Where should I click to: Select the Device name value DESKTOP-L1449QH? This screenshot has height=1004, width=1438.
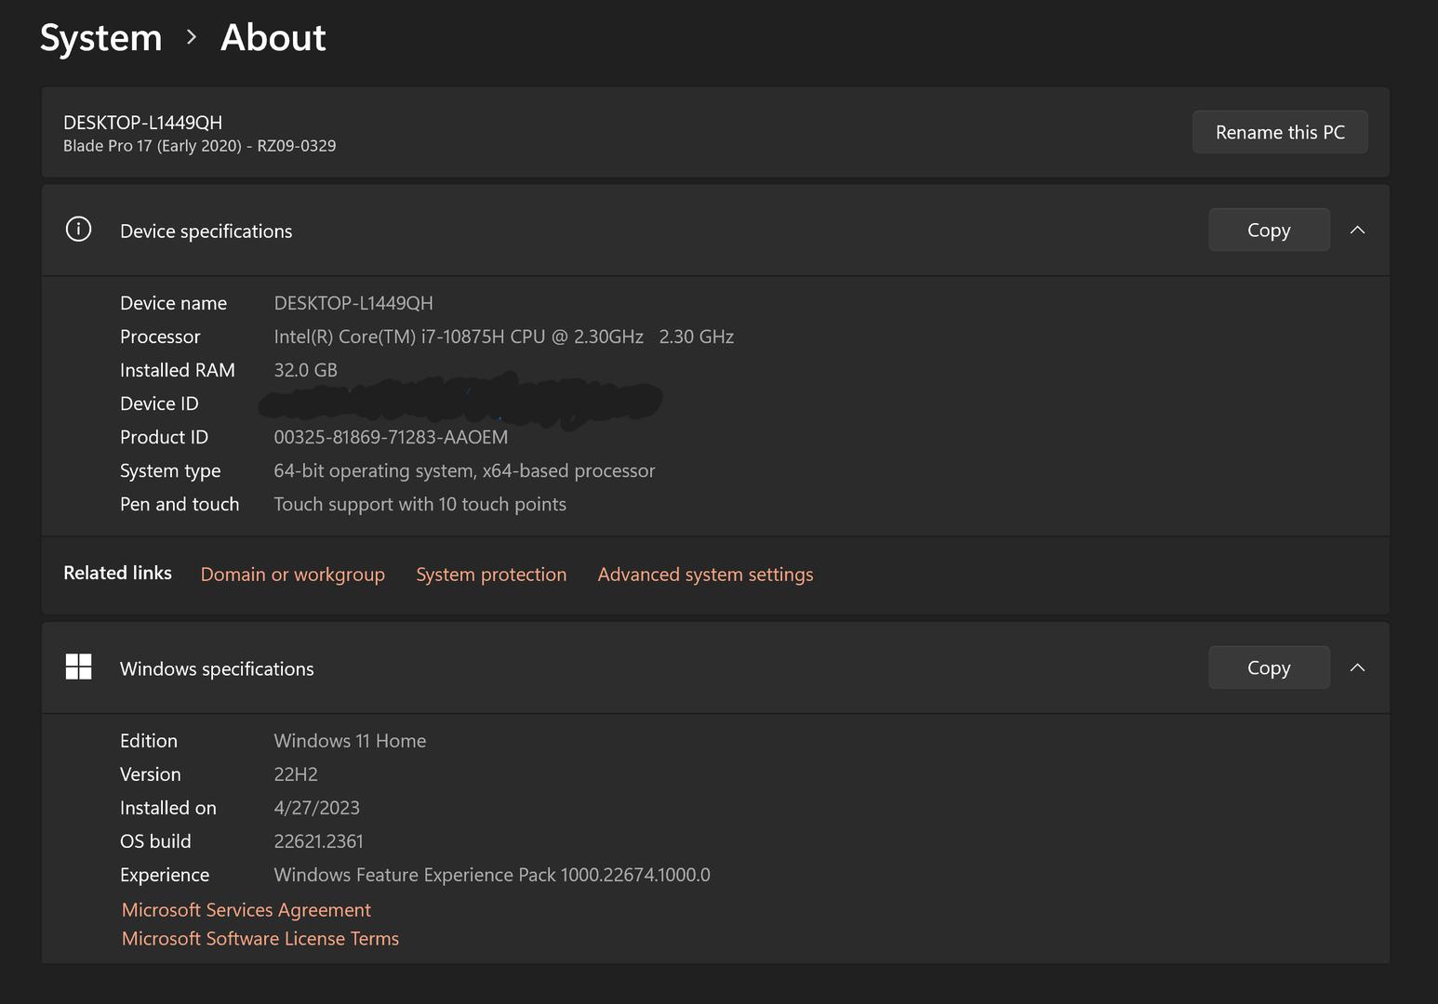coord(353,303)
